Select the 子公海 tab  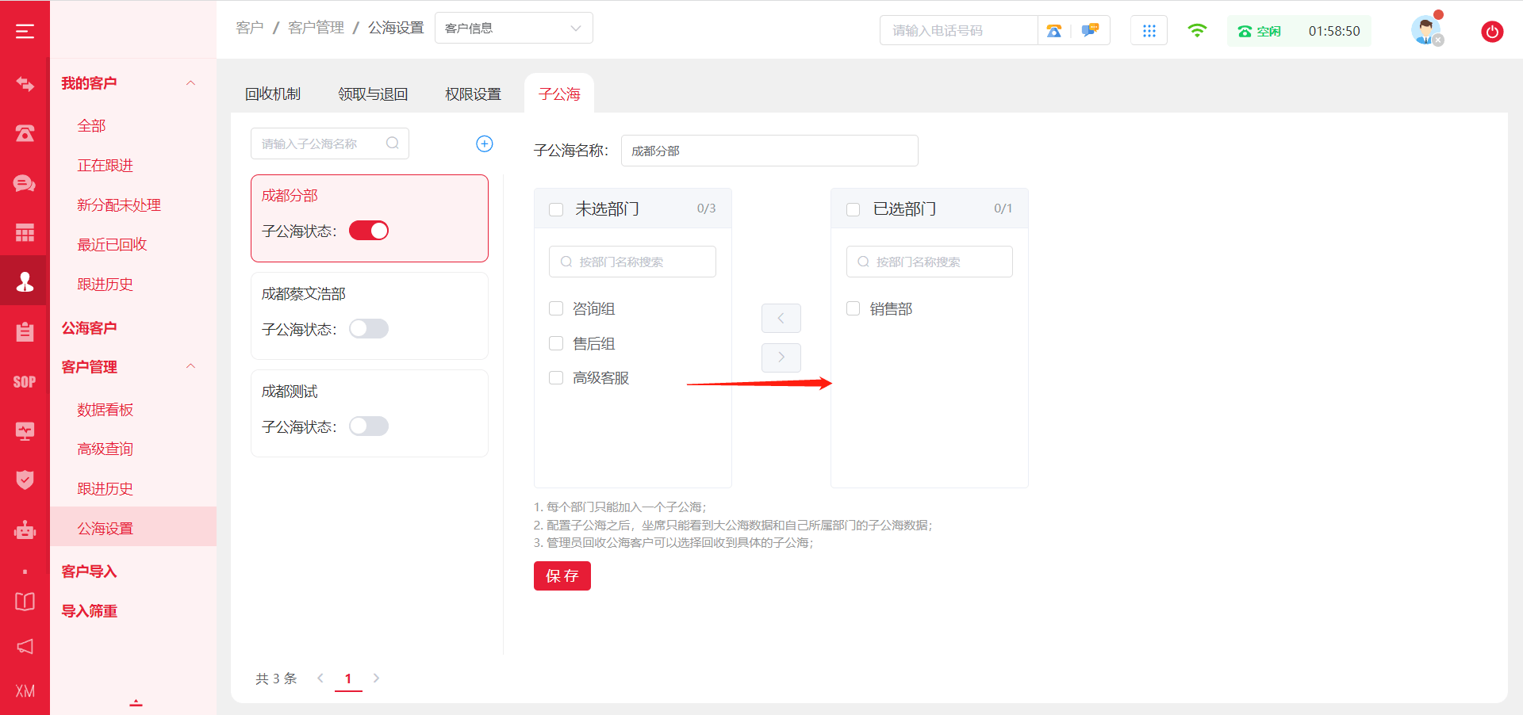click(x=559, y=94)
